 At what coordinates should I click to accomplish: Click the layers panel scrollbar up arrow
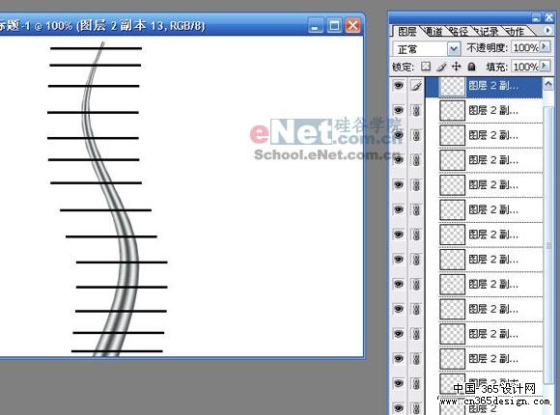click(x=548, y=85)
